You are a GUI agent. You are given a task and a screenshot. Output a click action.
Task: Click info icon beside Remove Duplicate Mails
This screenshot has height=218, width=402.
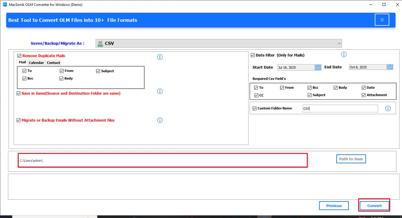click(x=160, y=57)
